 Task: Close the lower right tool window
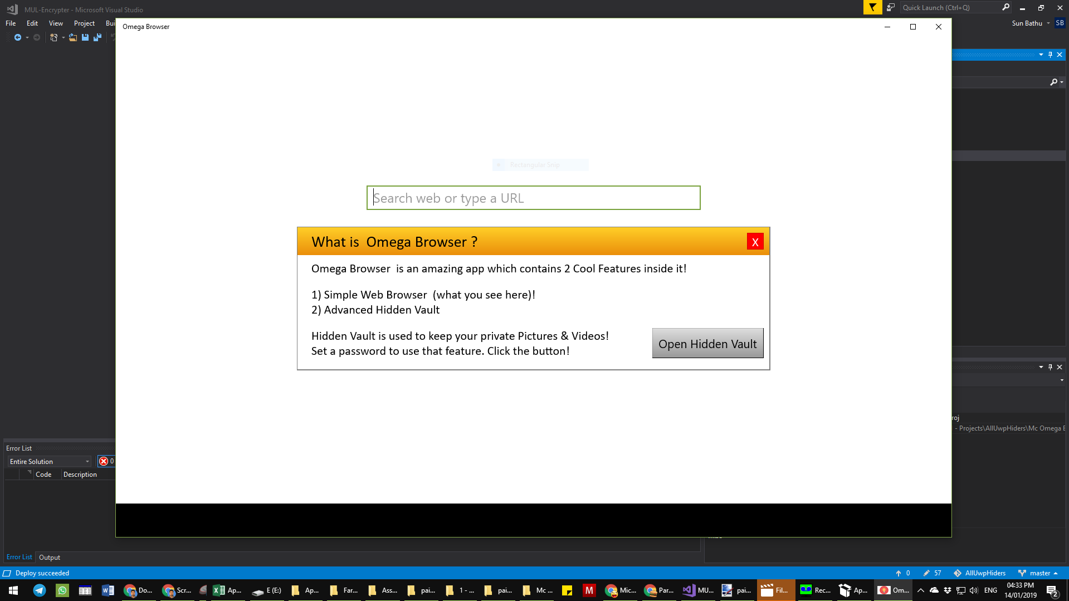tap(1060, 367)
